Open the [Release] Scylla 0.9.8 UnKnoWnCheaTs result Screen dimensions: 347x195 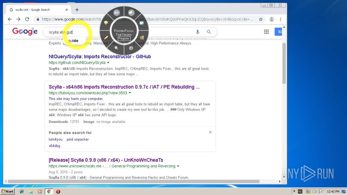point(106,160)
